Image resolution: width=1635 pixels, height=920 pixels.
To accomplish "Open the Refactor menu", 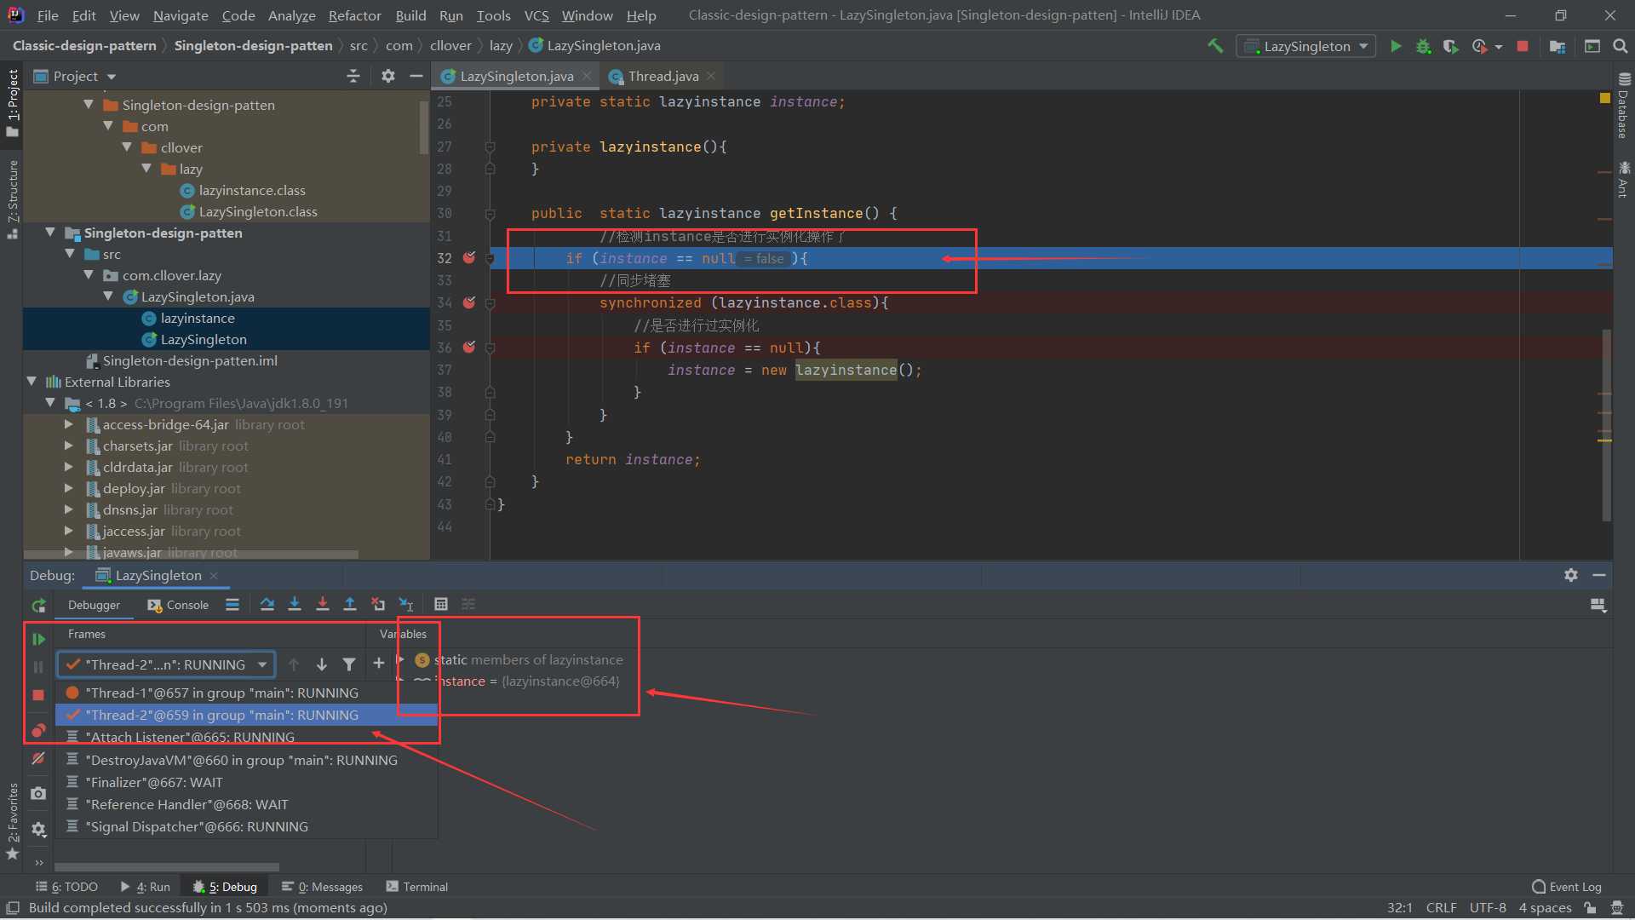I will click(x=354, y=15).
